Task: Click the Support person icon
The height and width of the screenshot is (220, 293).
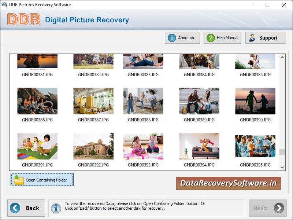Action: [252, 37]
